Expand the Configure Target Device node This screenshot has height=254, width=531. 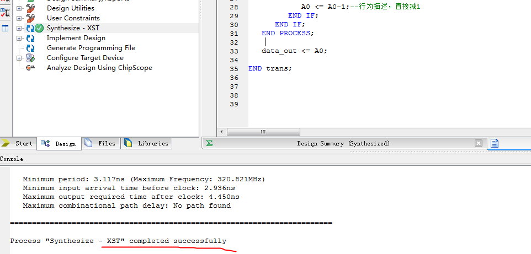[x=19, y=58]
